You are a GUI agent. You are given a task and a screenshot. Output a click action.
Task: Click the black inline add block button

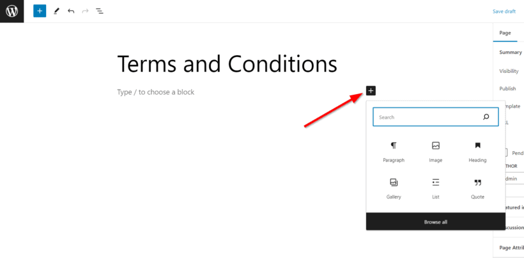point(371,90)
